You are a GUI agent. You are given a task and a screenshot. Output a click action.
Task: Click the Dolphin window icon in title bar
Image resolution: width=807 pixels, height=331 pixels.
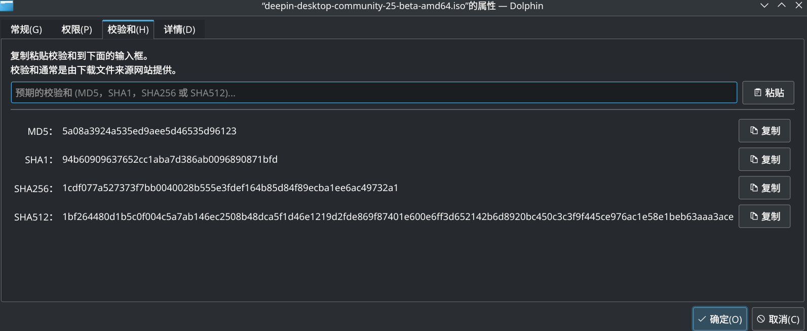click(7, 6)
